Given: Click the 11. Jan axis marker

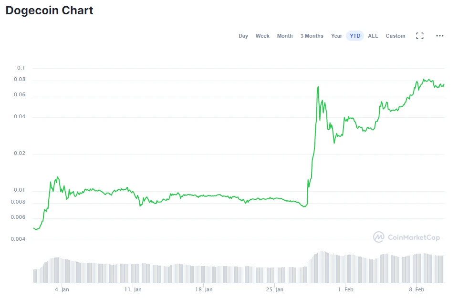Looking at the screenshot, I should [133, 289].
